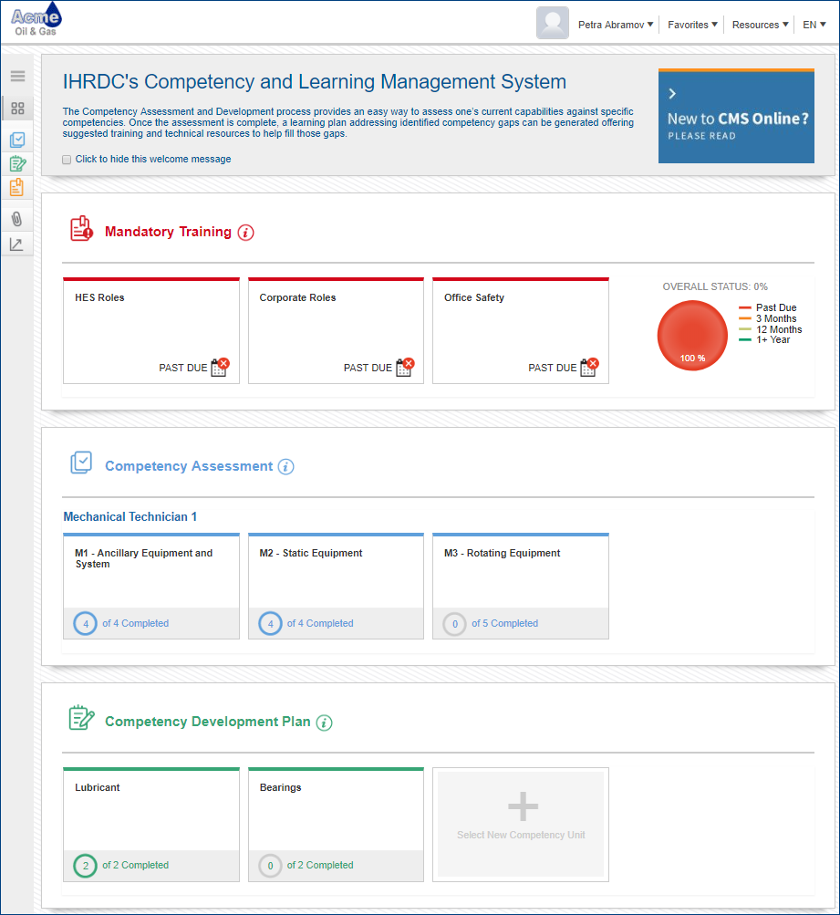Open the Favorites dropdown menu
This screenshot has width=840, height=915.
(x=692, y=25)
